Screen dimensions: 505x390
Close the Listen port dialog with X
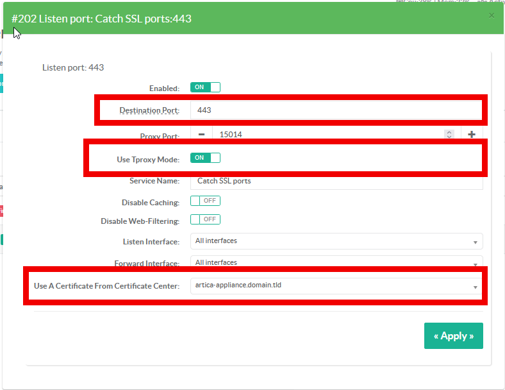[492, 15]
